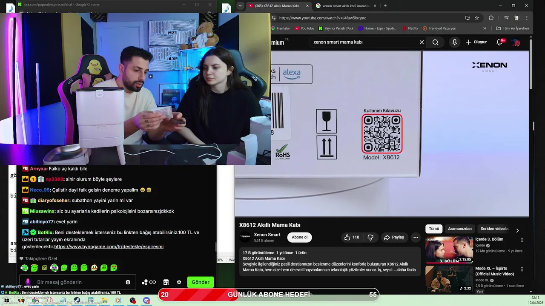This screenshot has width=545, height=306.
Task: View site information icon beside URL
Action: [274, 18]
